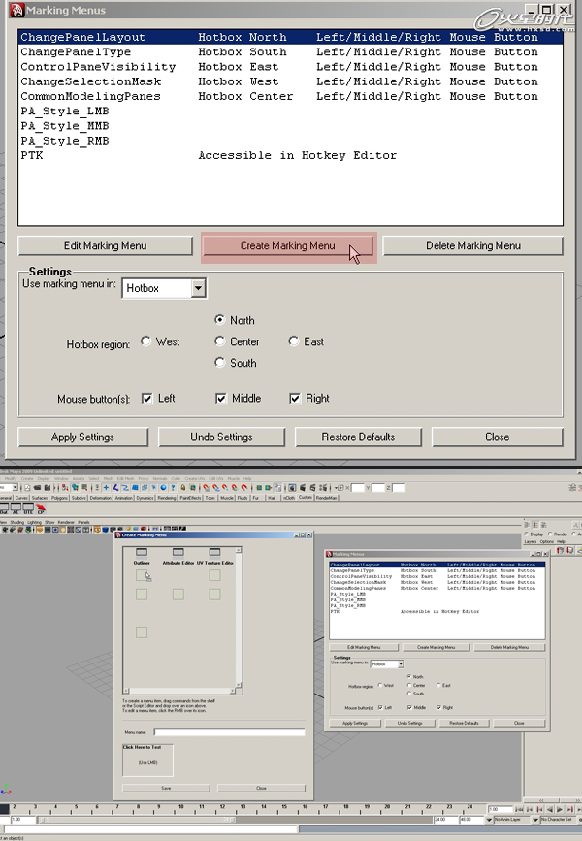
Task: Select North hotbox region in large dialog
Action: click(219, 320)
